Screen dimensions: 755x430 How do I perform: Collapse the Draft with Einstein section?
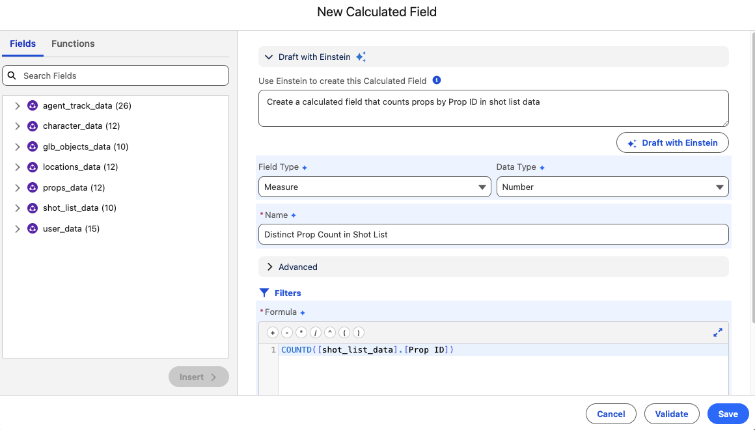click(x=269, y=57)
